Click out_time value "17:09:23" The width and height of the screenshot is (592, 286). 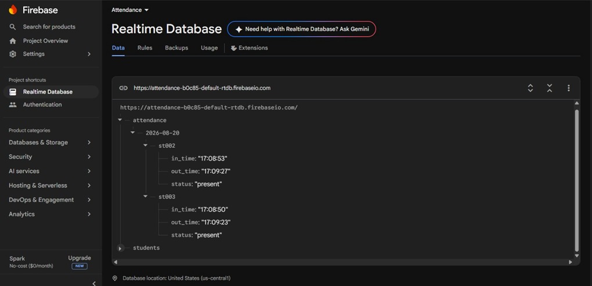point(215,222)
